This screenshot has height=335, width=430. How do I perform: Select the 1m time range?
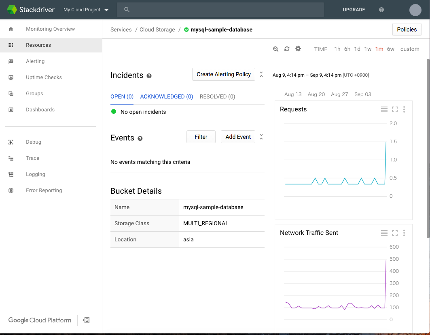pos(379,49)
